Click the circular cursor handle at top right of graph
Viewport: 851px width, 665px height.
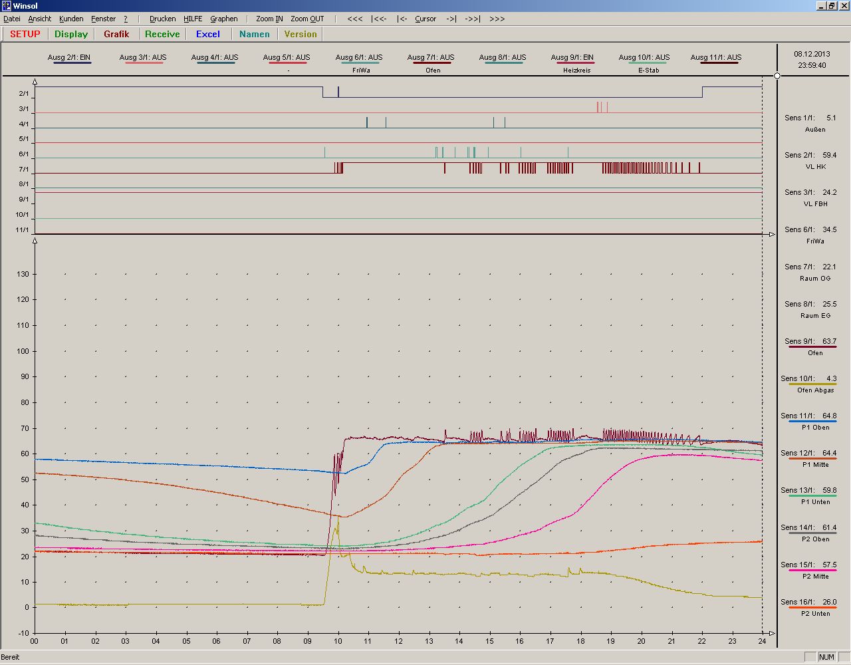coord(777,76)
